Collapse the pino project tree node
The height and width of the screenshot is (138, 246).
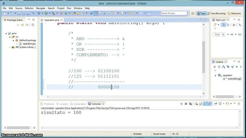tap(6, 33)
